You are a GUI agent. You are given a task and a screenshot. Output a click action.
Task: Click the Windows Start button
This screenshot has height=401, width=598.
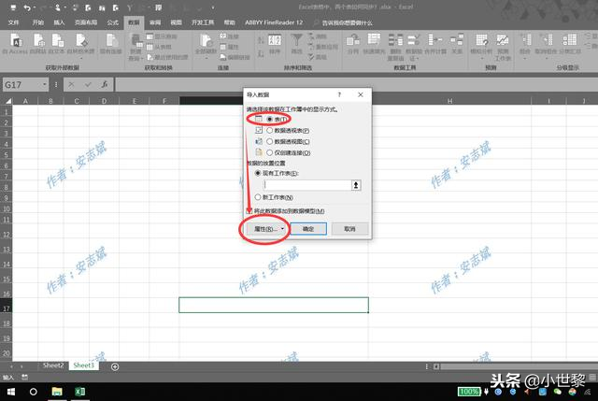click(10, 392)
